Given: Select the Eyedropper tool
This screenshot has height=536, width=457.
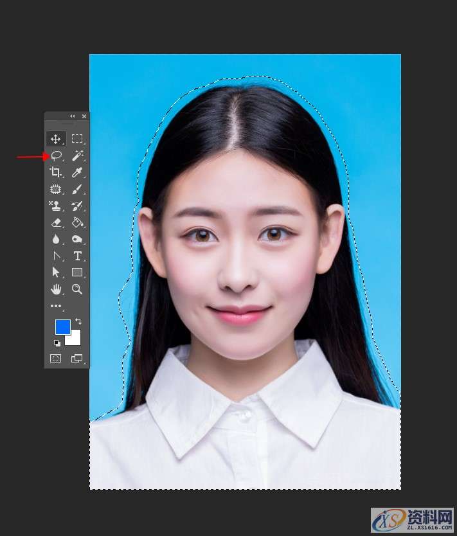Looking at the screenshot, I should click(x=77, y=172).
